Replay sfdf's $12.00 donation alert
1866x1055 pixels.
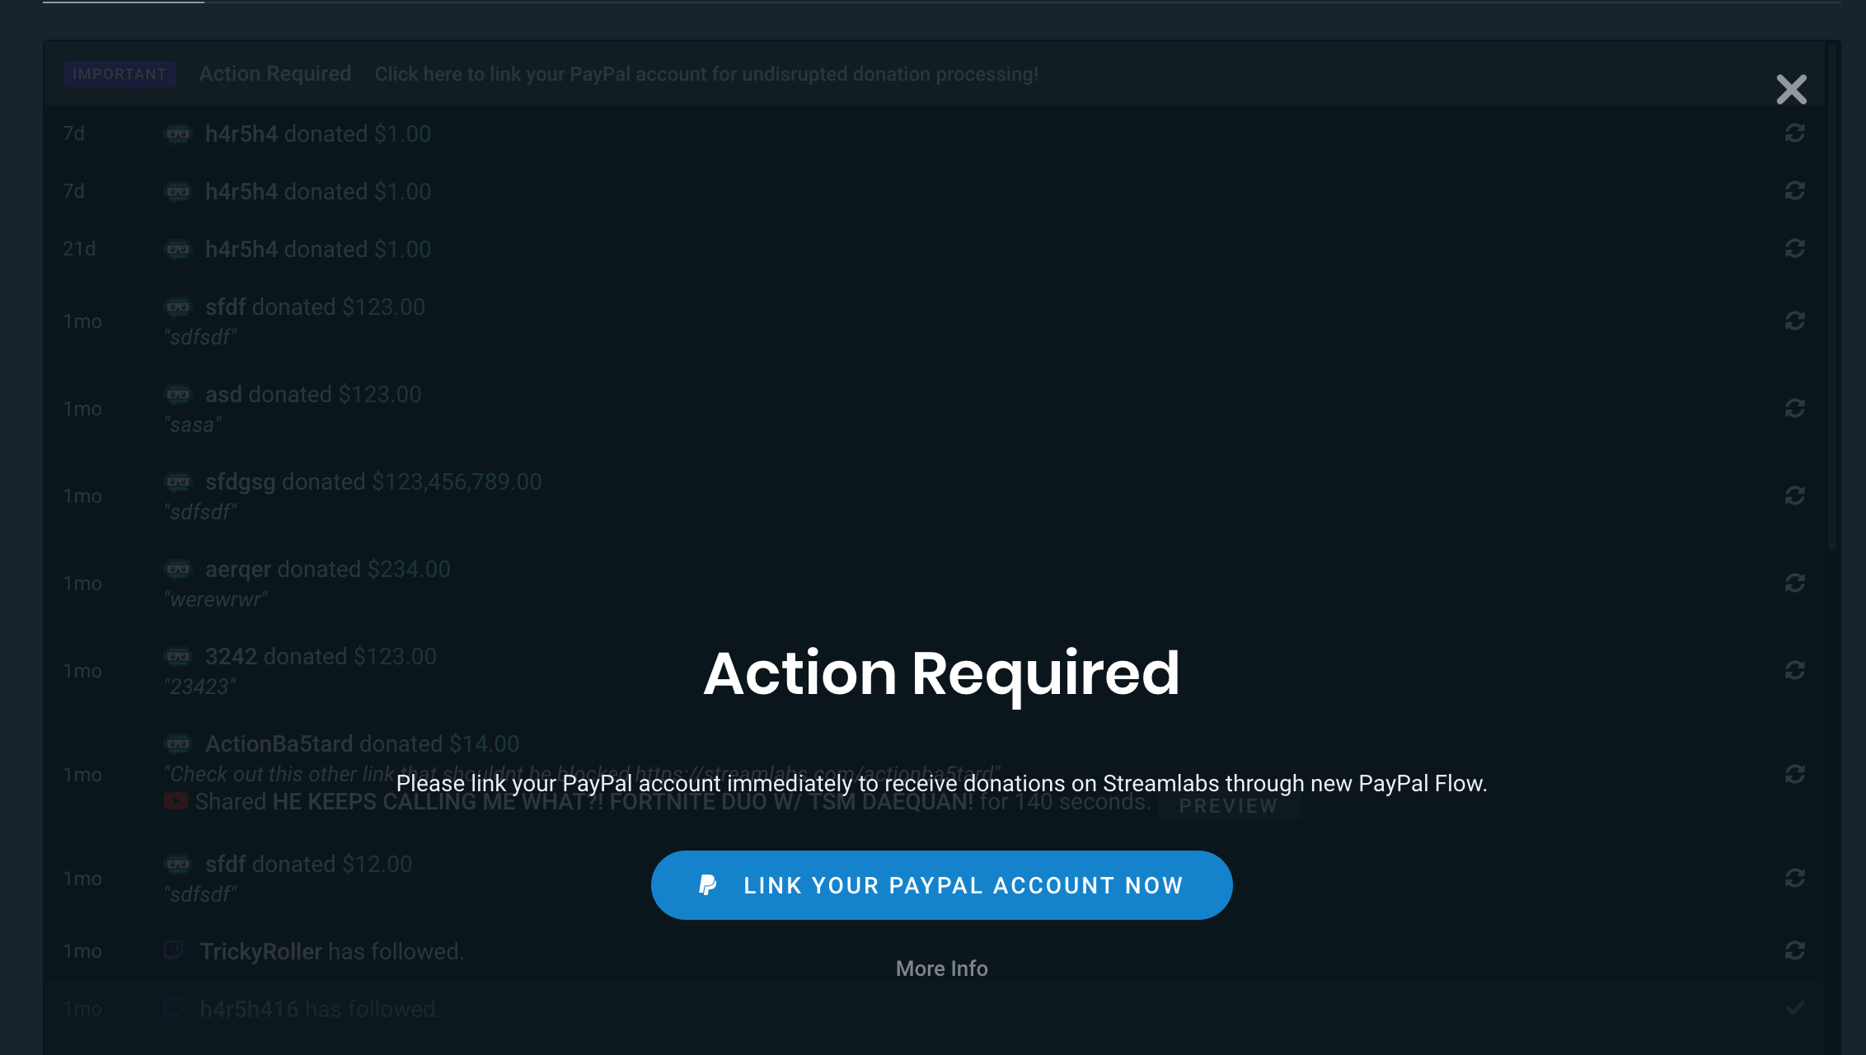[1794, 878]
